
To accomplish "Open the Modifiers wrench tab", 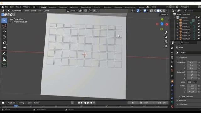I will click(172, 85).
